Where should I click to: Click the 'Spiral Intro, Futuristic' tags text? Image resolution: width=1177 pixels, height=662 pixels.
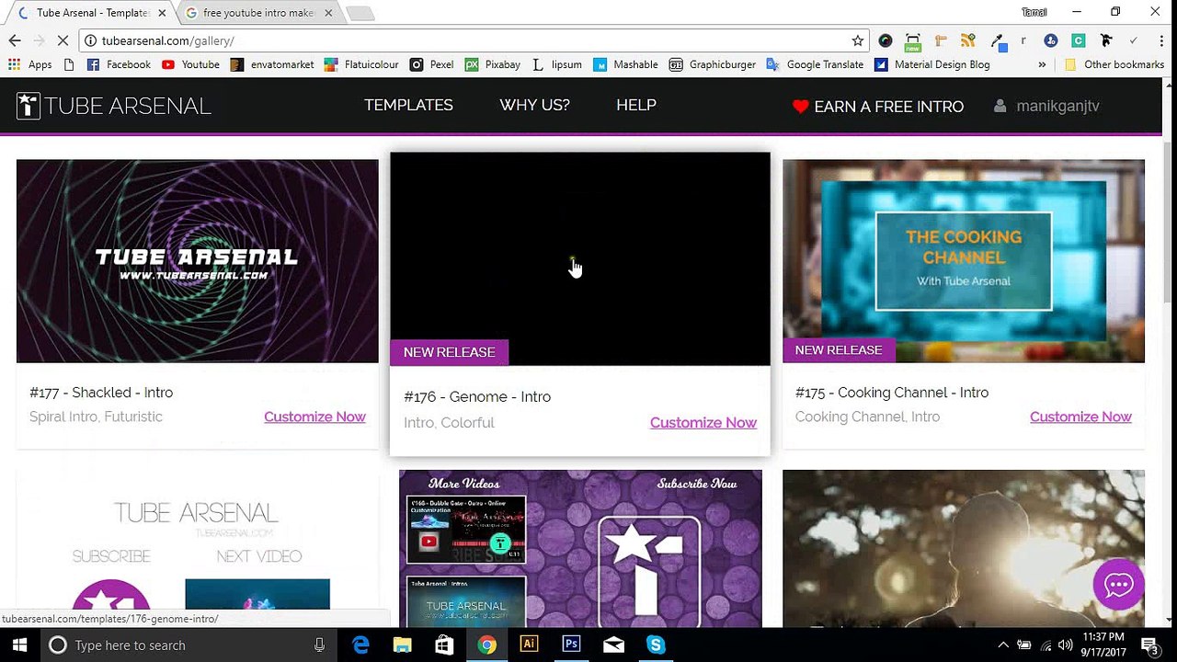click(x=96, y=417)
